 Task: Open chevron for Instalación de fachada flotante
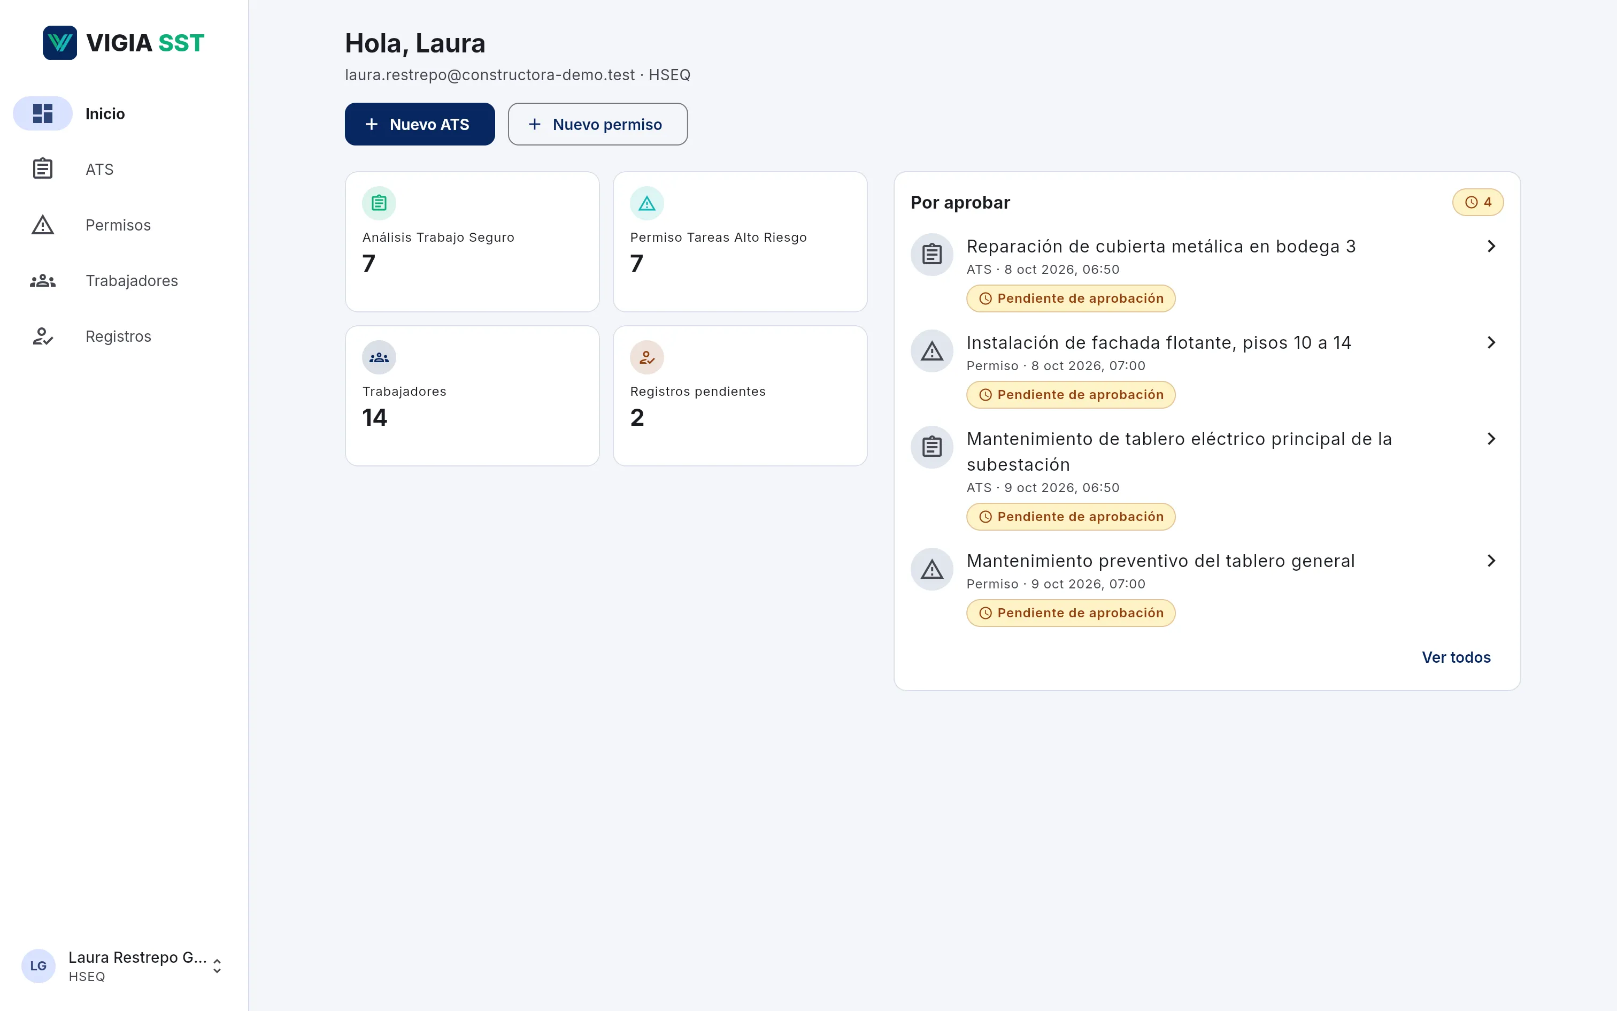[x=1491, y=342]
